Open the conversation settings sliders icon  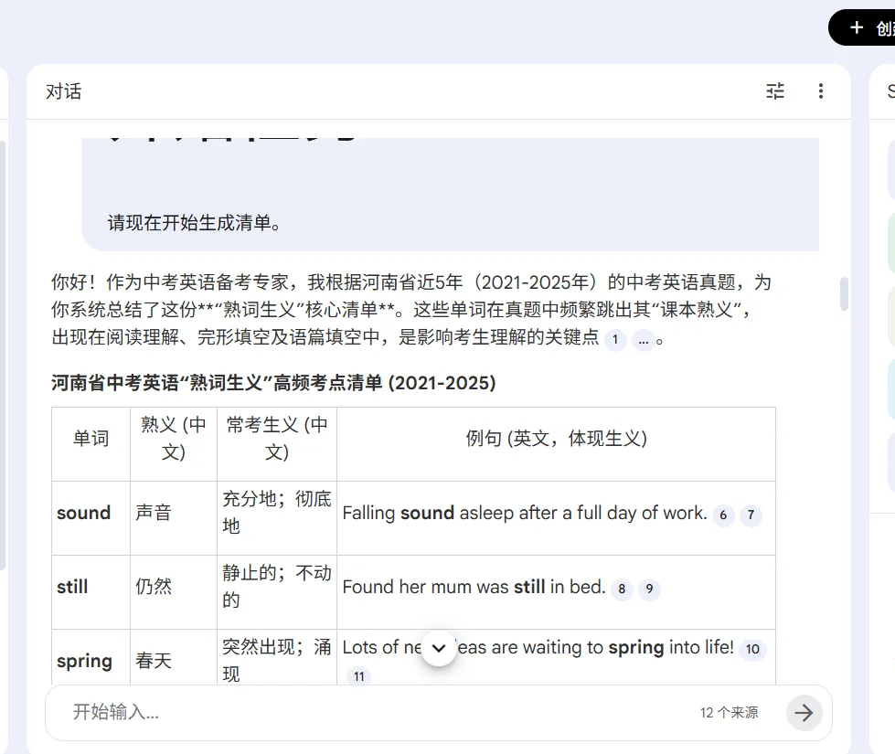(x=774, y=90)
